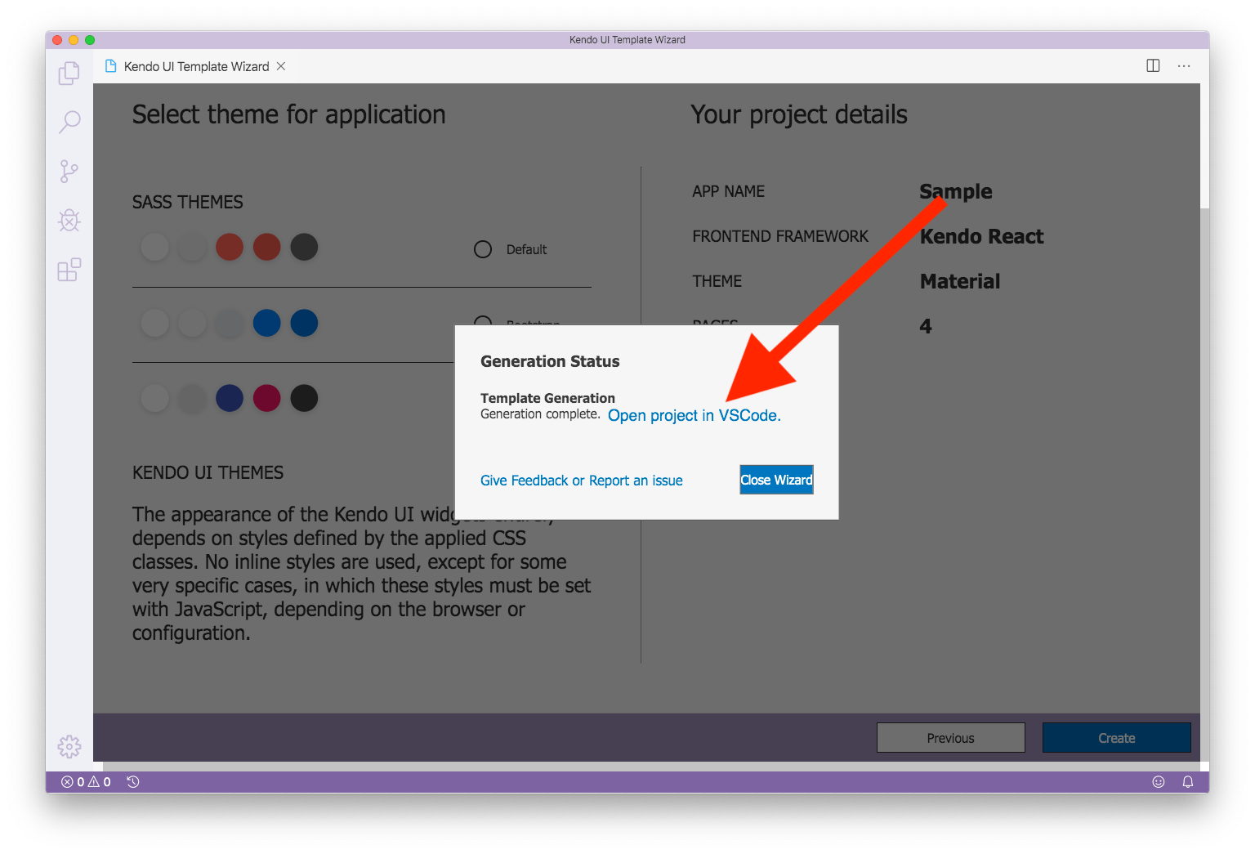Click the red macOS close window button

(x=57, y=40)
